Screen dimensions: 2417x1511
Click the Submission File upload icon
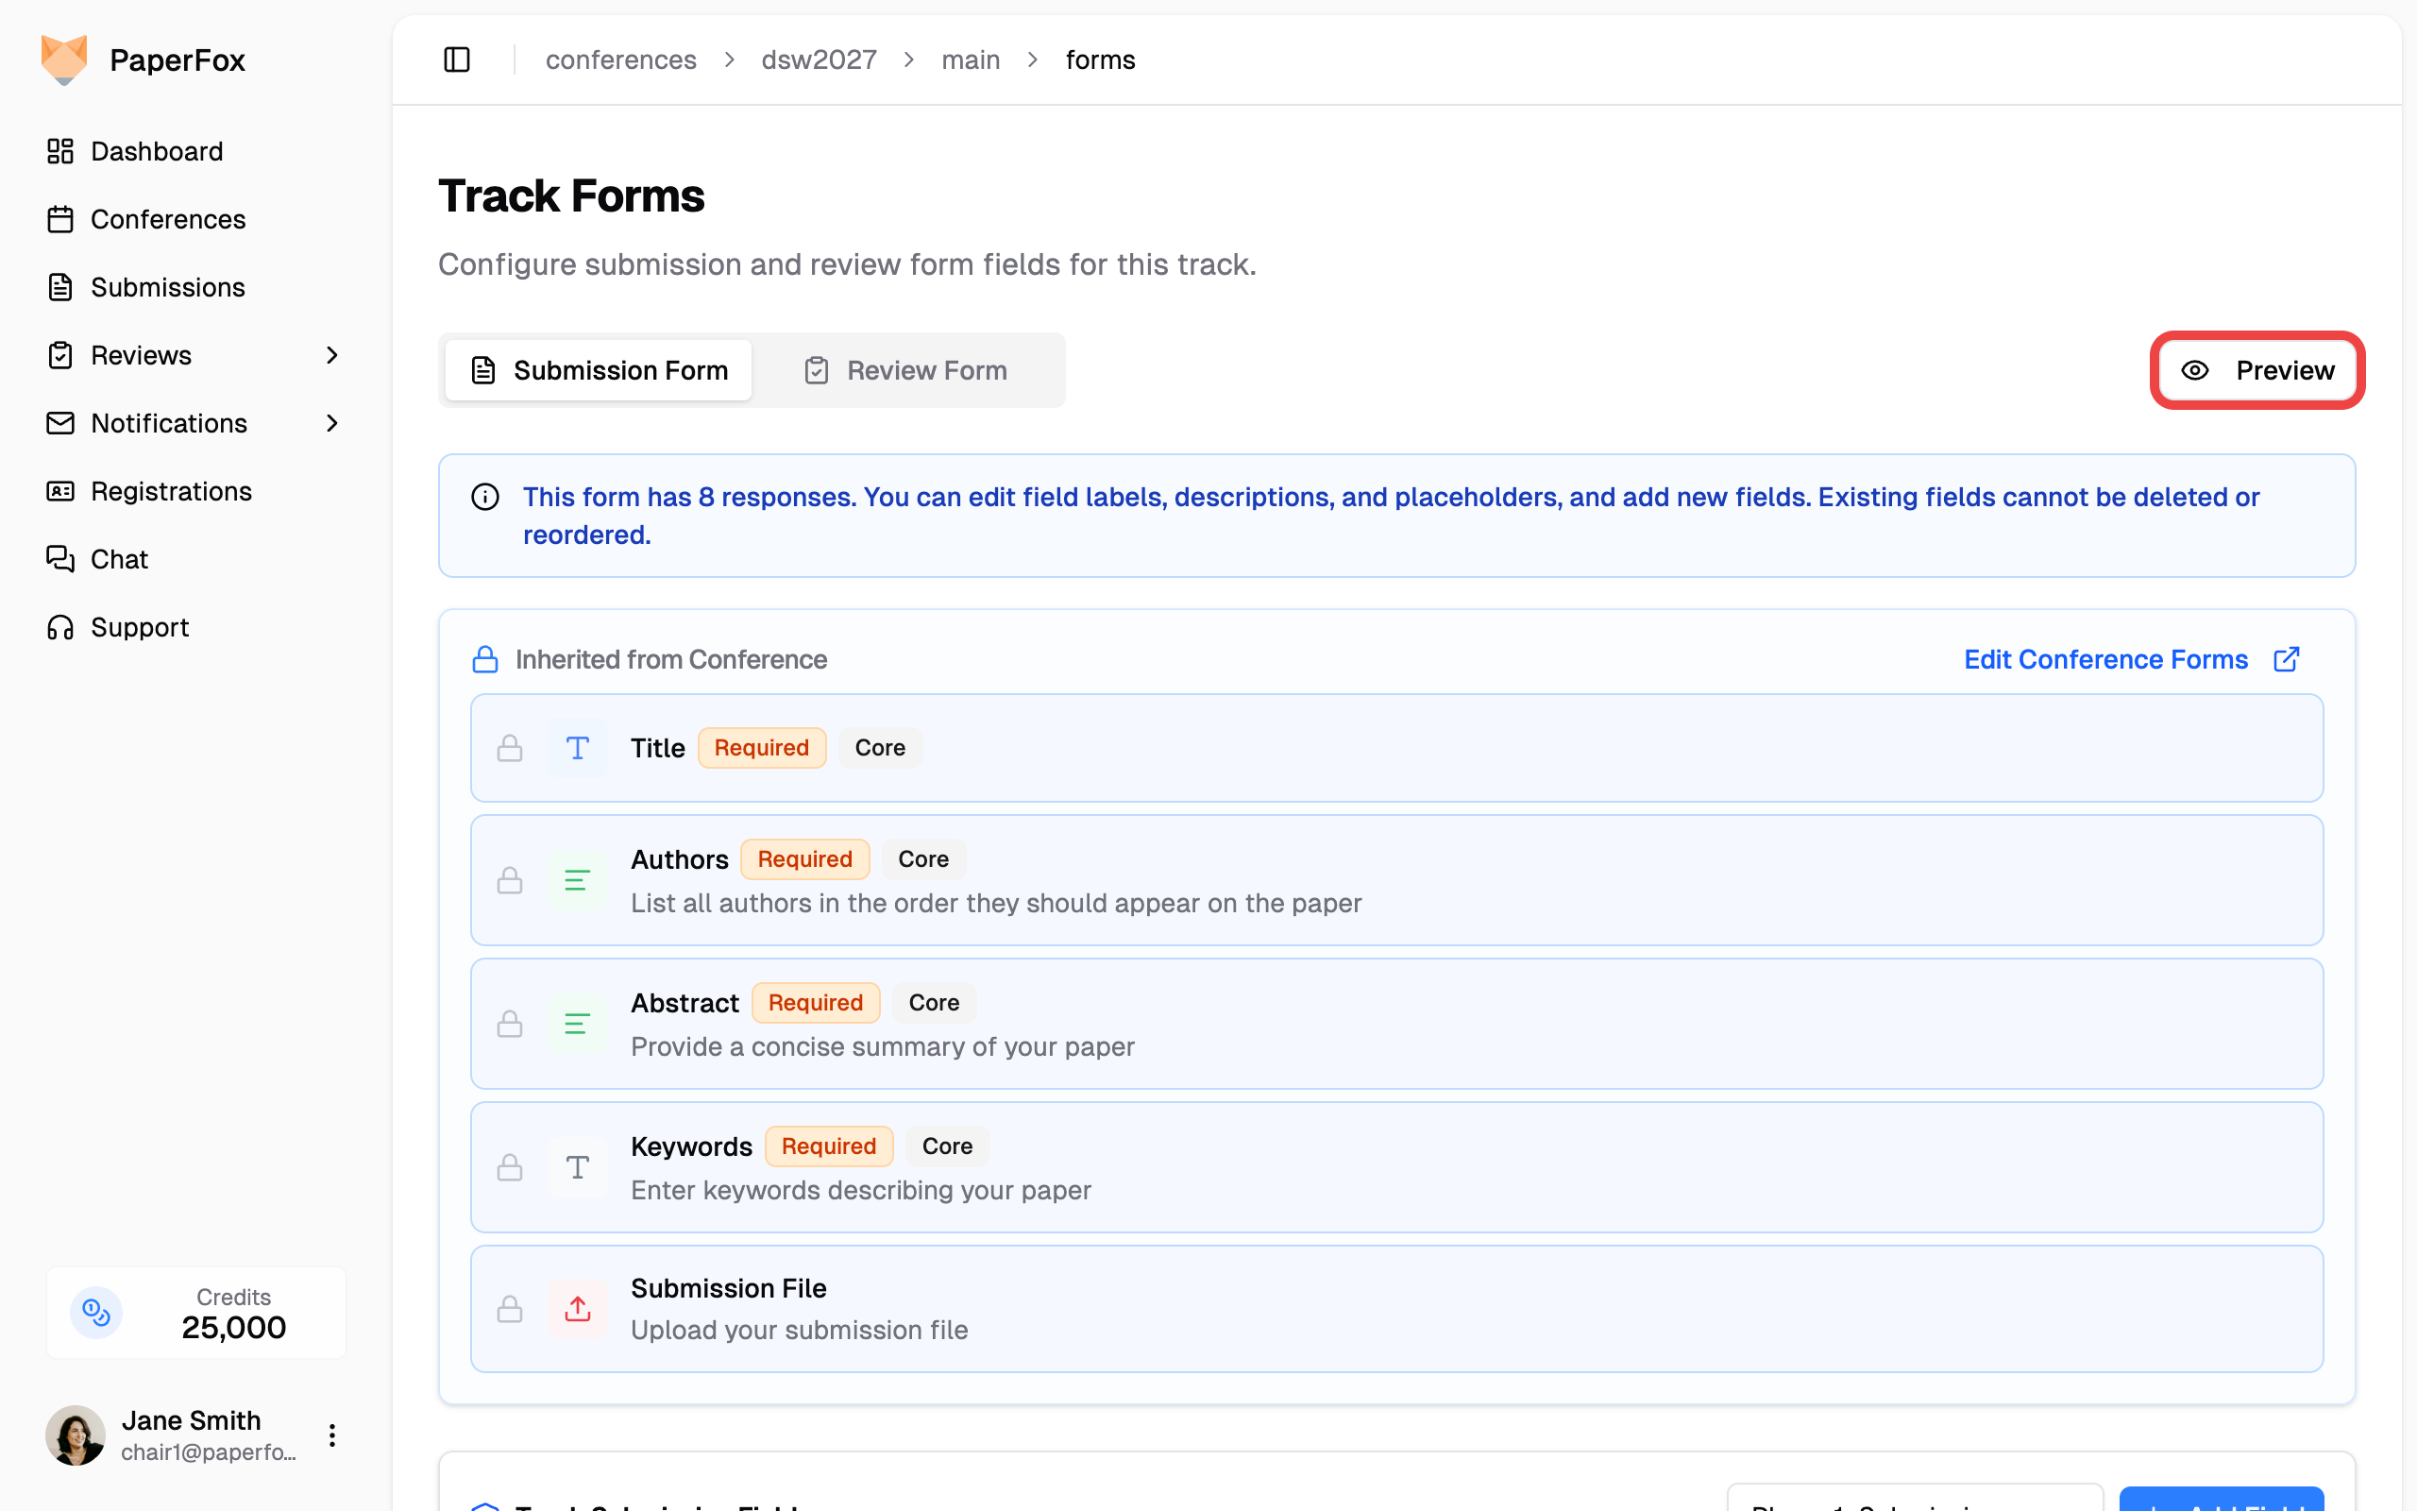coord(577,1308)
